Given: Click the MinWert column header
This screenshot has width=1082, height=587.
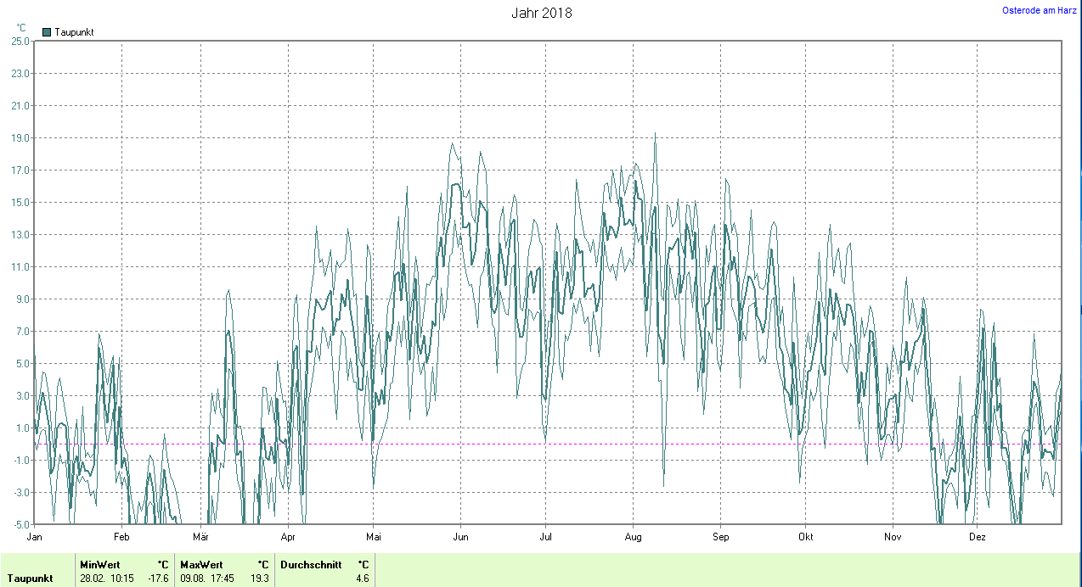Looking at the screenshot, I should [99, 564].
